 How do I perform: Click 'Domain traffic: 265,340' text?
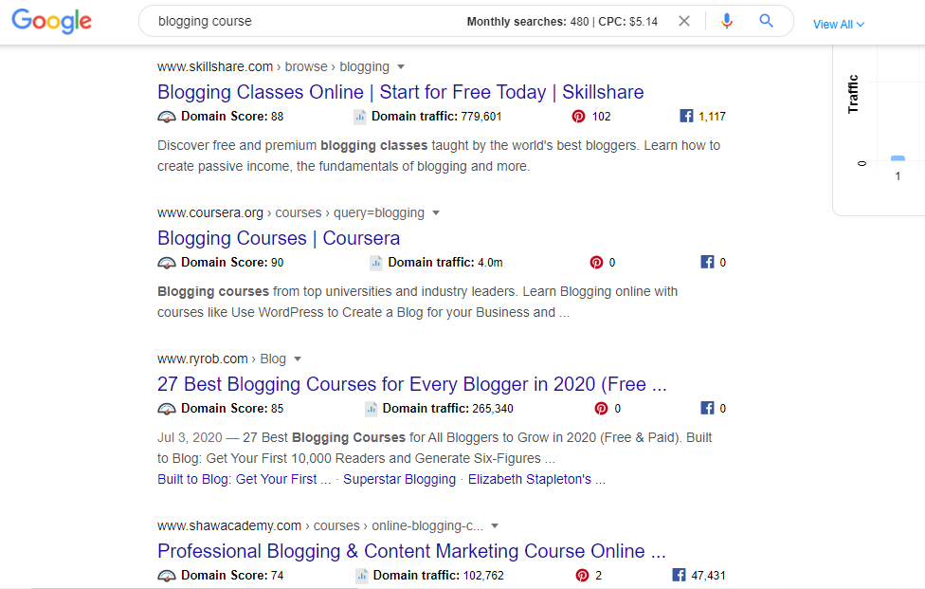point(447,409)
